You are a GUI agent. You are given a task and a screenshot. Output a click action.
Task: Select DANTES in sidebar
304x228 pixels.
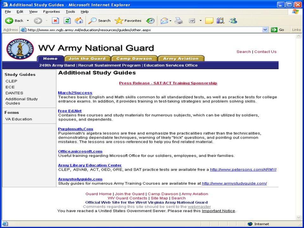pos(14,93)
